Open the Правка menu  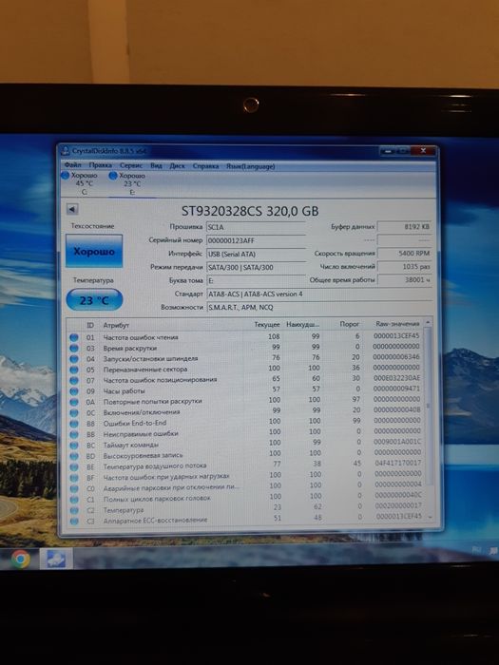click(101, 165)
